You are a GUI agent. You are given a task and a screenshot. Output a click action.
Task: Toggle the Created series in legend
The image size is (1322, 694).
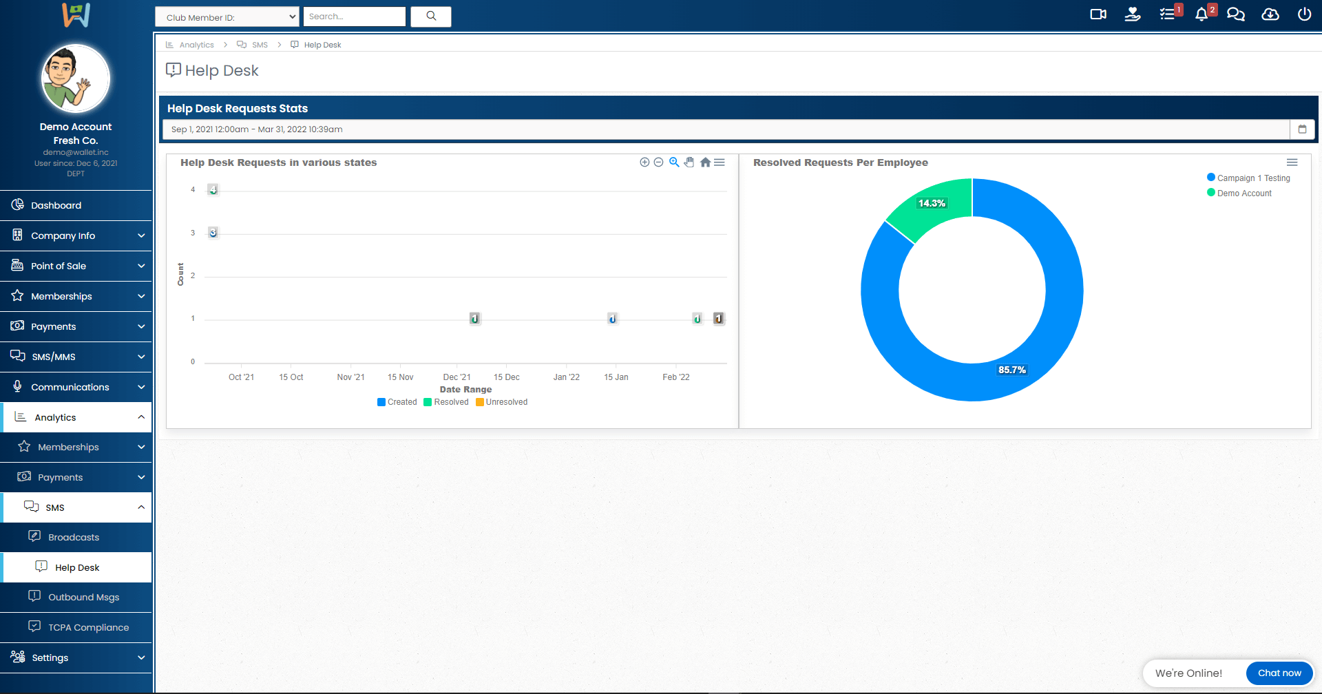pos(397,402)
